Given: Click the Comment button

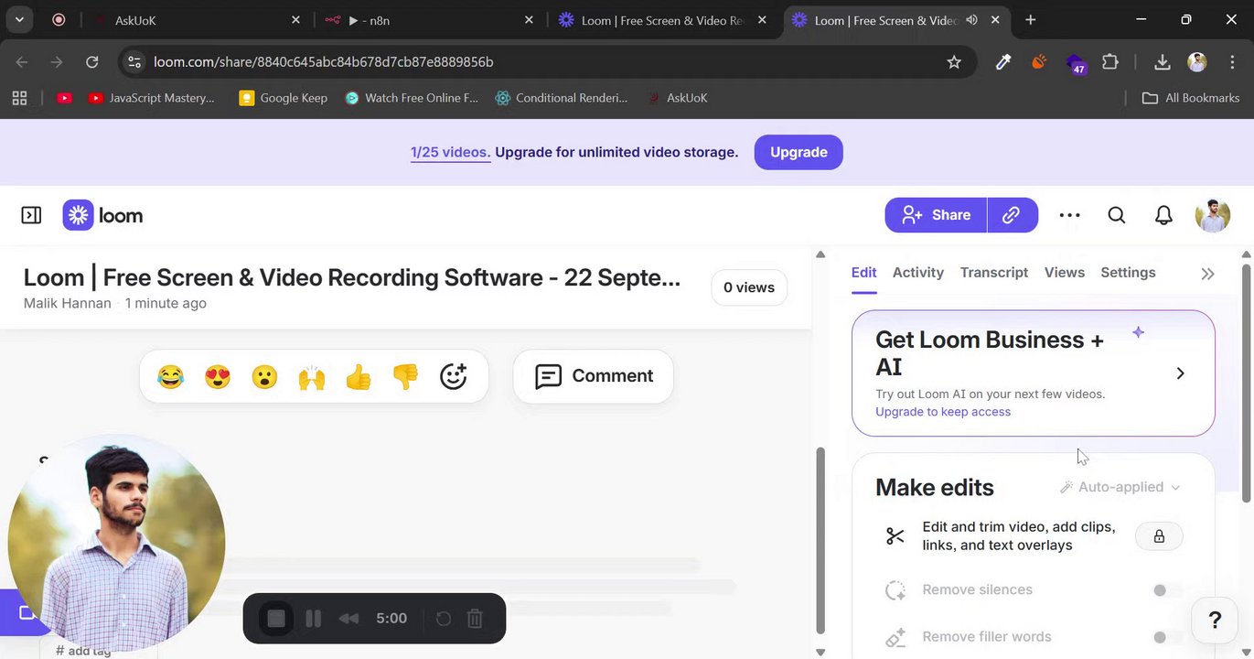Looking at the screenshot, I should click(594, 376).
